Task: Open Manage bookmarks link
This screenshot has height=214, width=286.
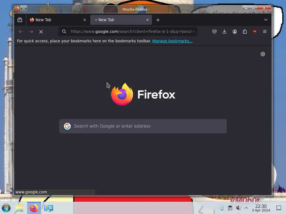Action: point(172,41)
